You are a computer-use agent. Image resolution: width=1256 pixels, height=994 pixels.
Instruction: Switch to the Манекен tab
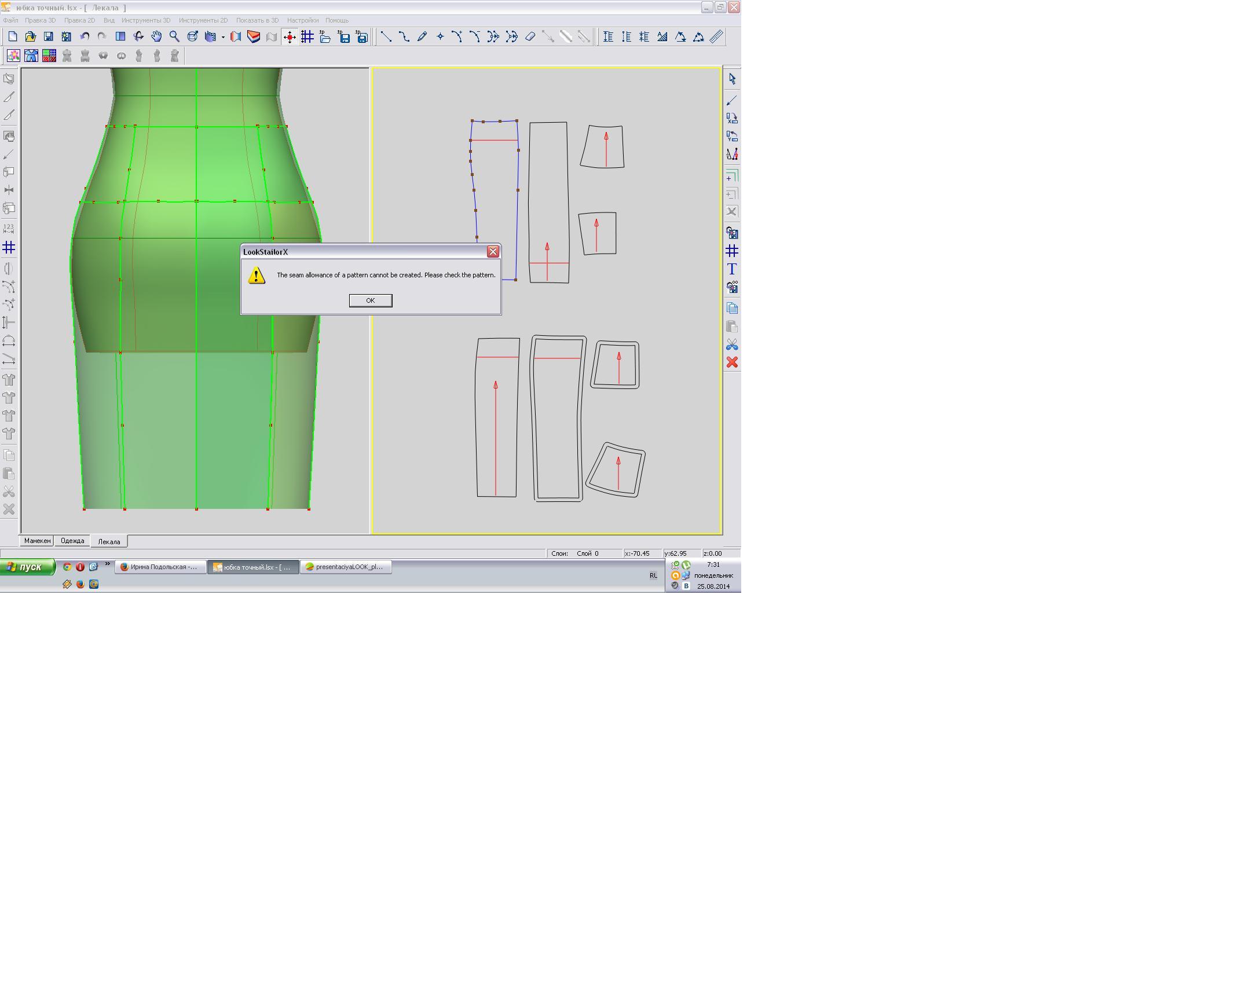pyautogui.click(x=37, y=541)
